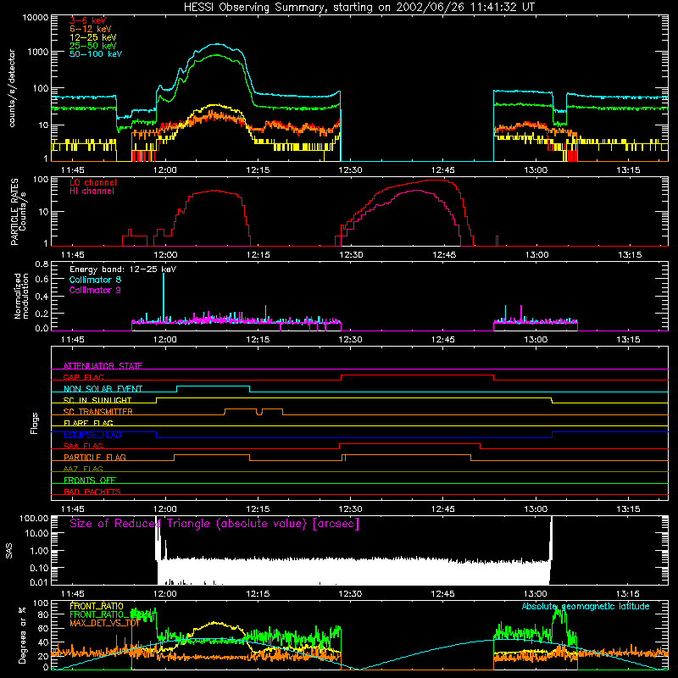The height and width of the screenshot is (678, 678).
Task: Select the FRONTS_OFF flag label
Action: pyautogui.click(x=90, y=480)
